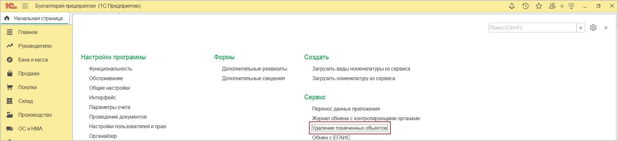The height and width of the screenshot is (141, 618).
Task: Click the Функциональность link
Action: [110, 69]
